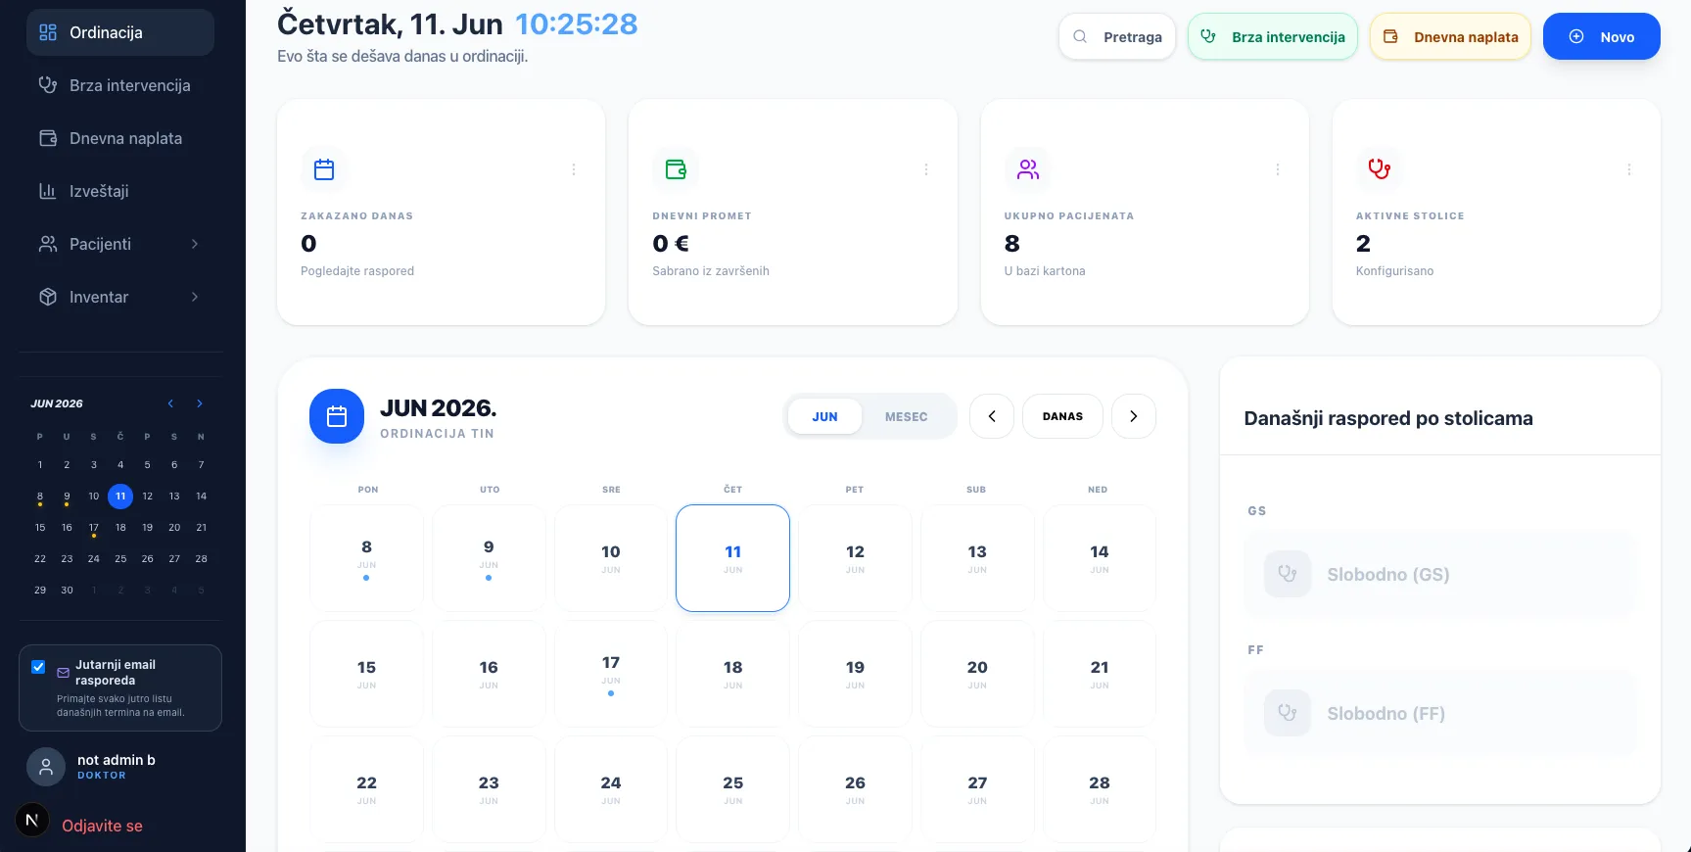1691x852 pixels.
Task: Click the blue Novo button
Action: pyautogui.click(x=1602, y=37)
